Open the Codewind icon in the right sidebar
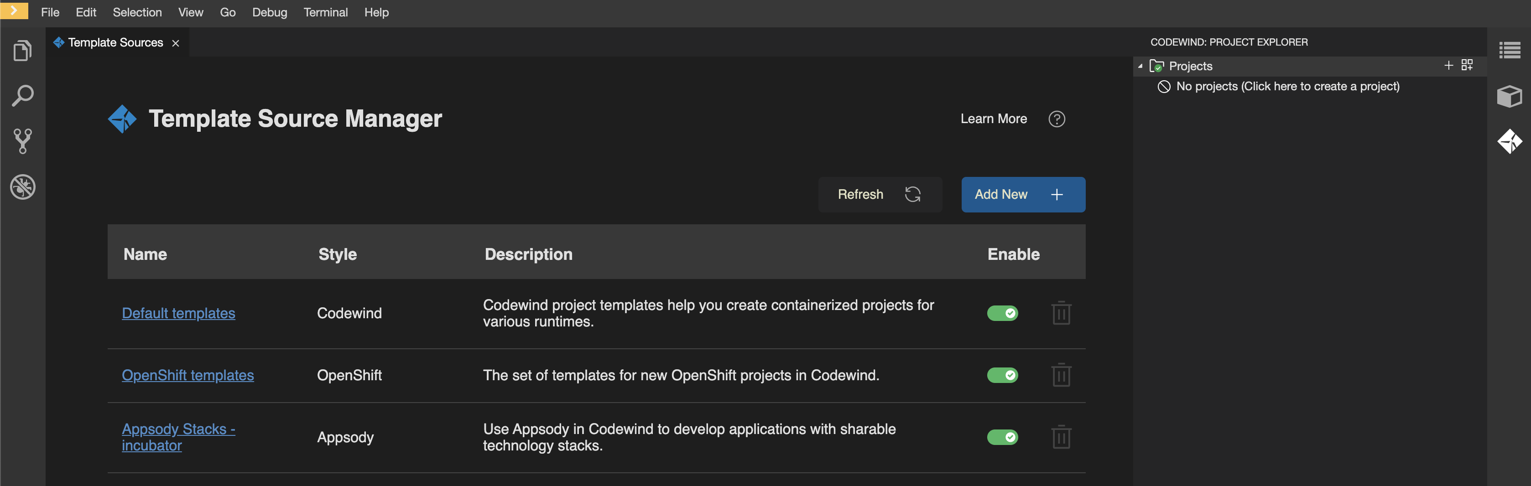This screenshot has width=1531, height=486. tap(1510, 141)
